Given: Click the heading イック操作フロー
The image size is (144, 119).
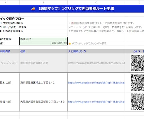Looking at the screenshot, I should click(x=12, y=19).
